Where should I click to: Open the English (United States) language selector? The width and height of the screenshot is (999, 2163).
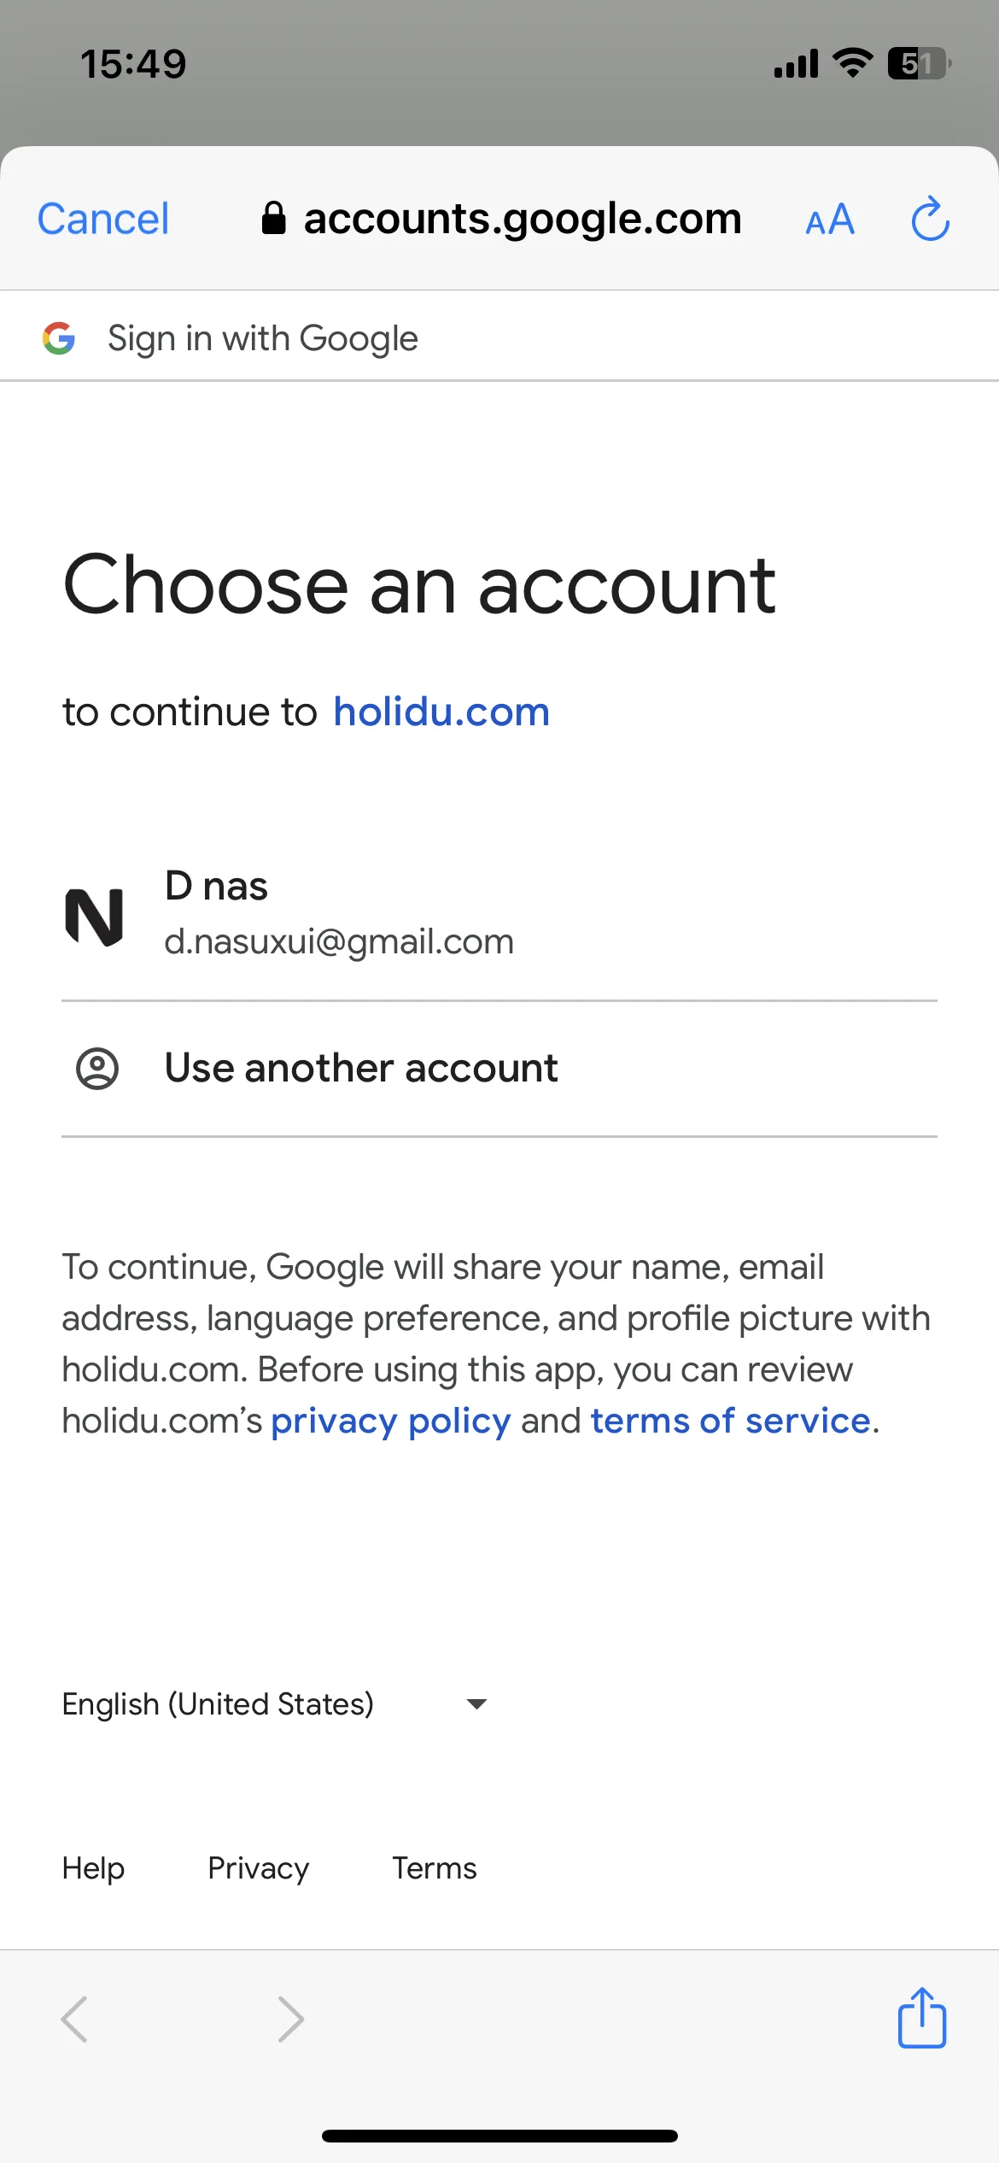coord(275,1704)
